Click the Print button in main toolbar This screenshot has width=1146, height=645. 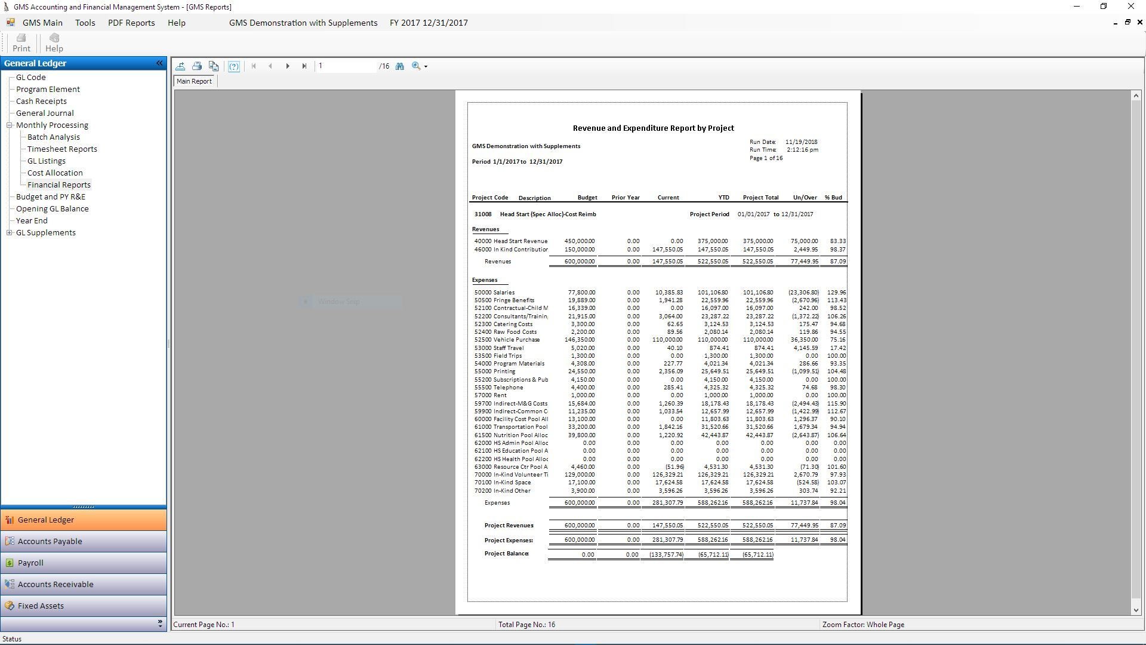(x=21, y=42)
